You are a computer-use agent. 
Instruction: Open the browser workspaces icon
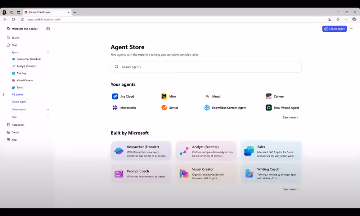pyautogui.click(x=12, y=12)
